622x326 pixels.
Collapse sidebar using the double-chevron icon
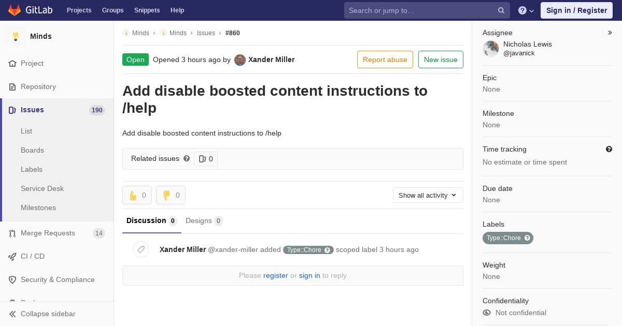pyautogui.click(x=12, y=314)
